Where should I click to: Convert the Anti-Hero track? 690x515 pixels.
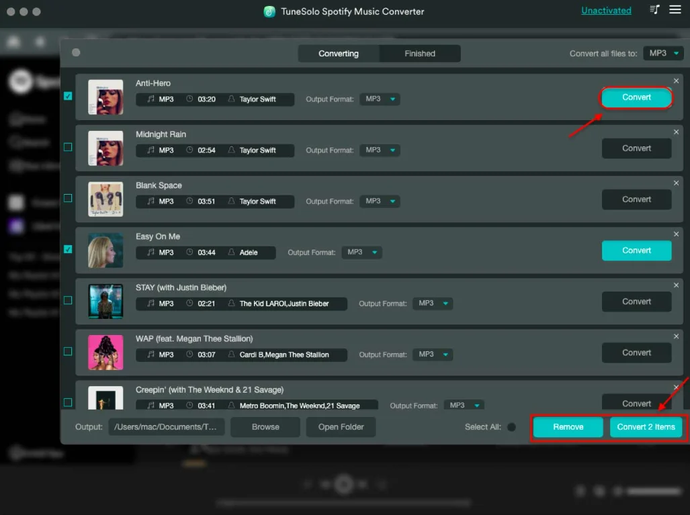pos(636,97)
